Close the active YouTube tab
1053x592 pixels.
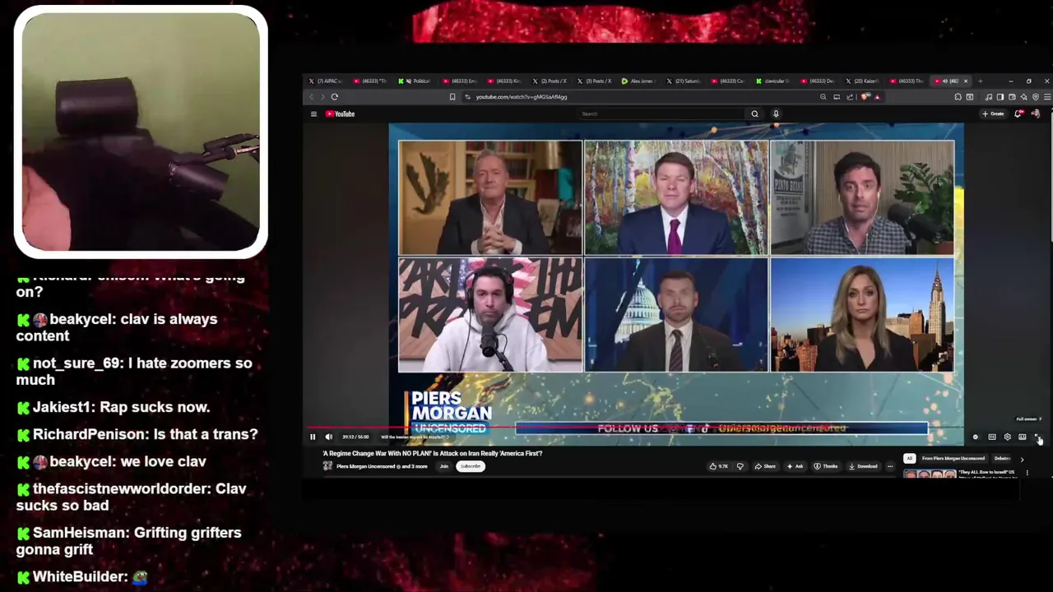pyautogui.click(x=966, y=81)
